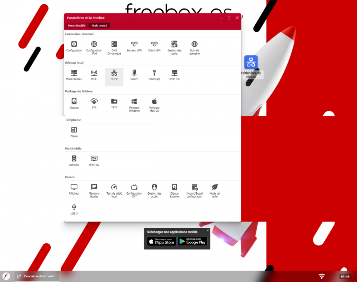Image resolution: width=357 pixels, height=282 pixels.
Task: Open the DHCP configuration
Action: point(114,75)
